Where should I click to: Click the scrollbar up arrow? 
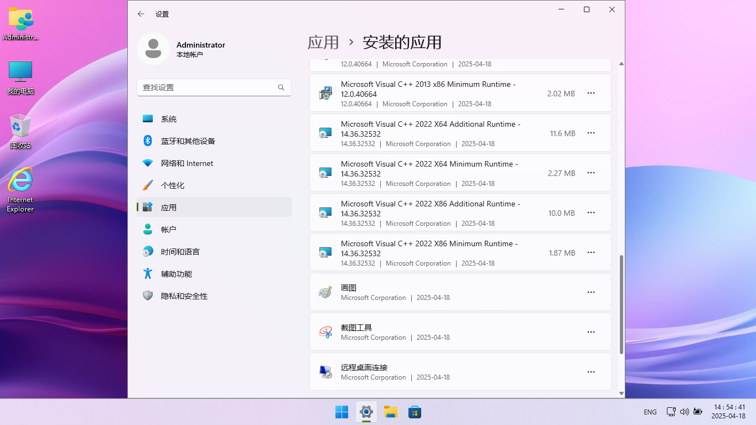click(x=622, y=64)
